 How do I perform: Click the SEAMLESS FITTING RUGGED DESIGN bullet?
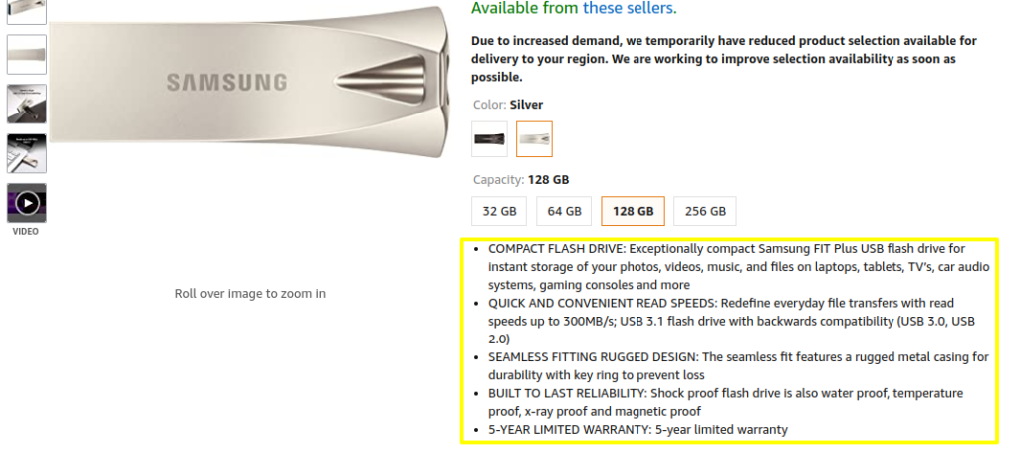(x=737, y=365)
